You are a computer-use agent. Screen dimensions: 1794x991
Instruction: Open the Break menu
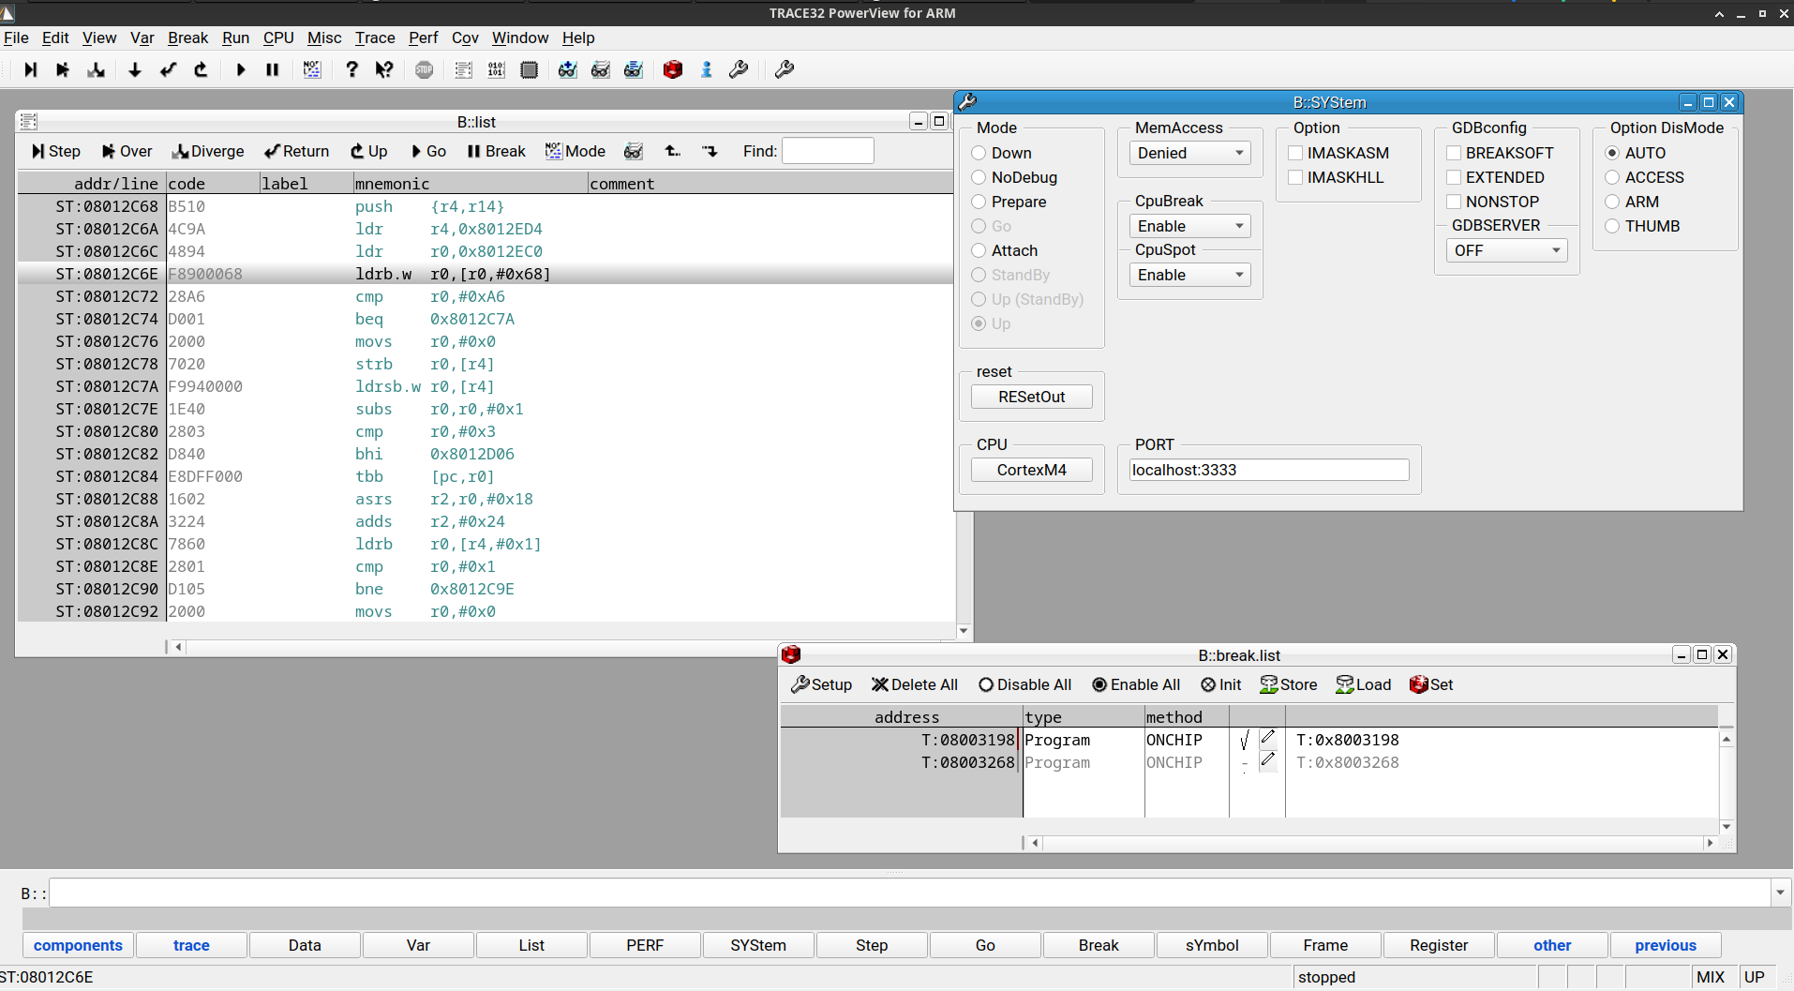[x=187, y=38]
